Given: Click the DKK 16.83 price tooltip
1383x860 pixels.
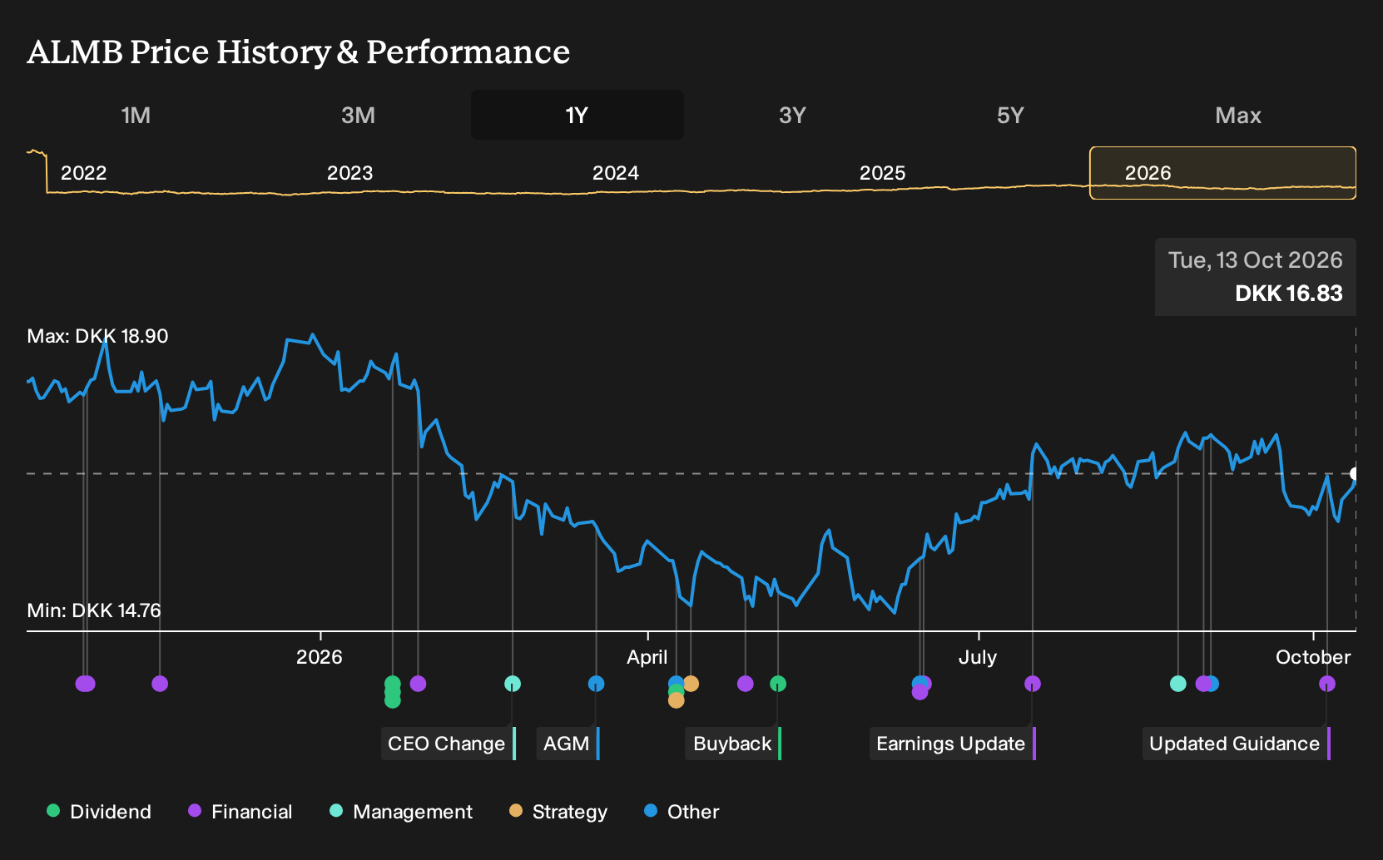Looking at the screenshot, I should (1256, 277).
